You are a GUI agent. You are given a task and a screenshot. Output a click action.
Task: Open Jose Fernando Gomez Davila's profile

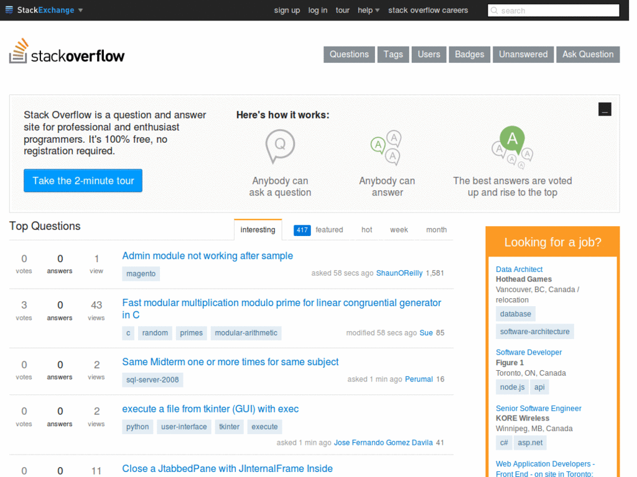tap(383, 442)
